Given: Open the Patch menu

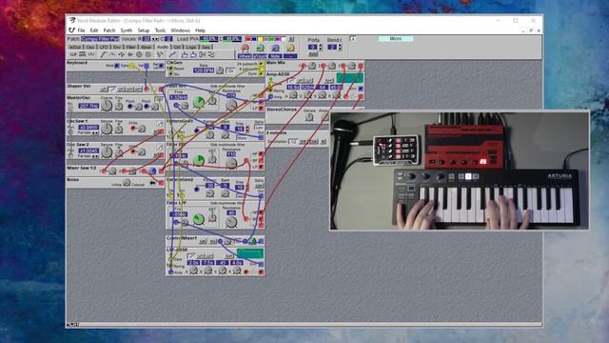Looking at the screenshot, I should pos(109,30).
